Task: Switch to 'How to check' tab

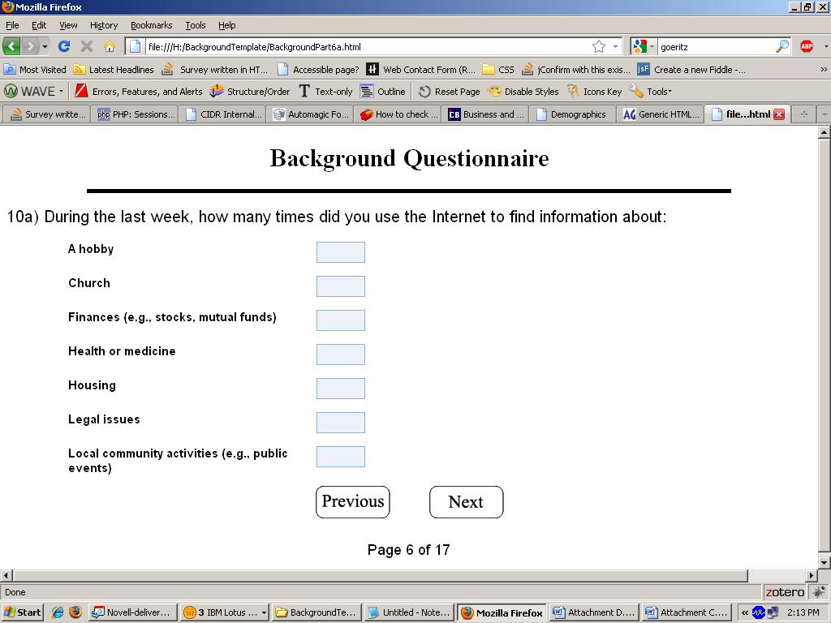Action: click(x=398, y=114)
